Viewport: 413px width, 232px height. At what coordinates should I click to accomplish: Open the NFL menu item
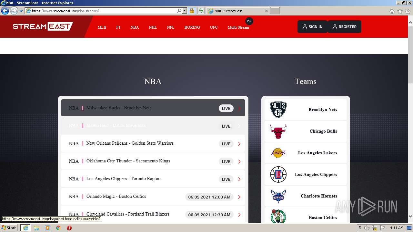171,27
